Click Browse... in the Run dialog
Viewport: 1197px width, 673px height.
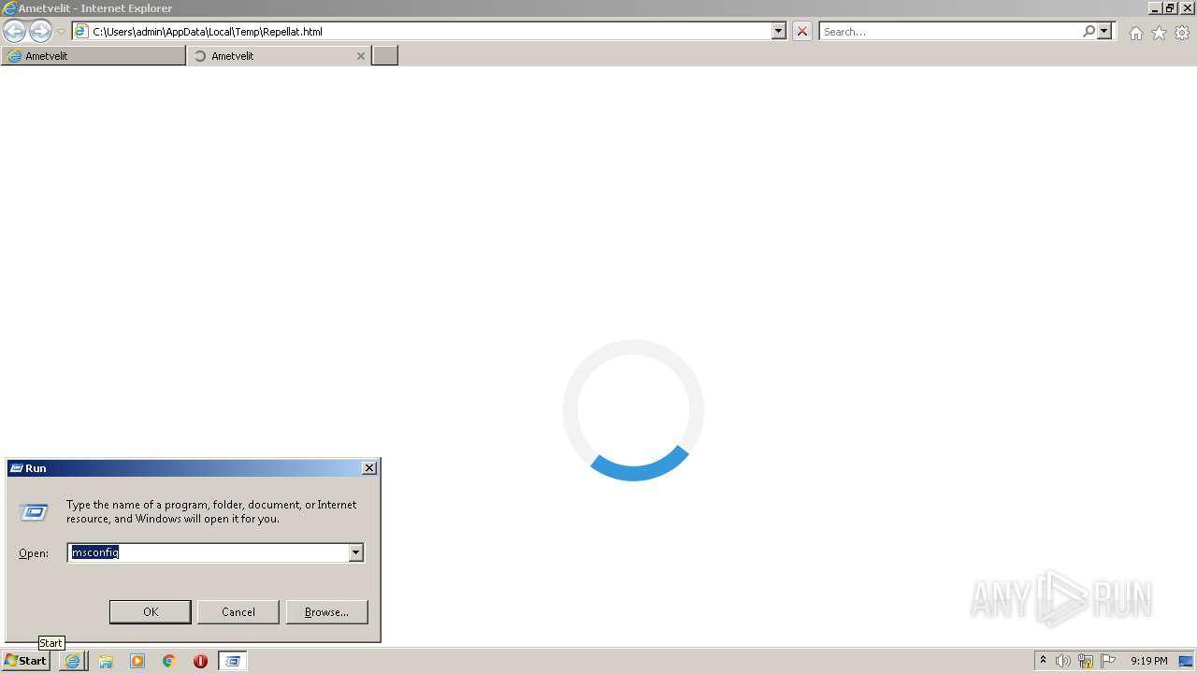click(x=326, y=612)
